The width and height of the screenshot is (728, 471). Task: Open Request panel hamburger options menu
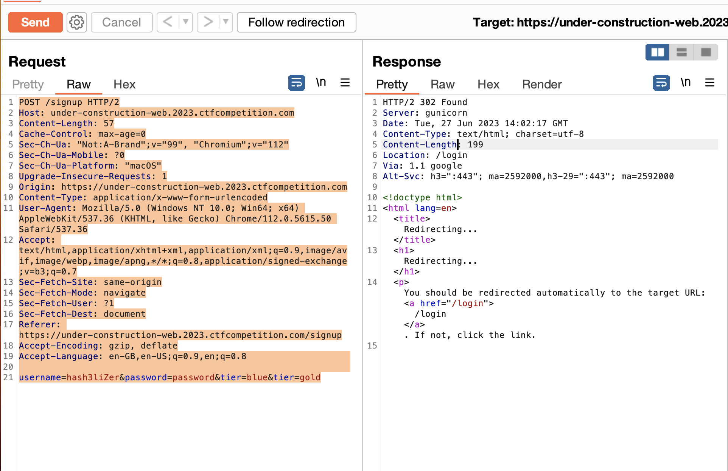345,82
